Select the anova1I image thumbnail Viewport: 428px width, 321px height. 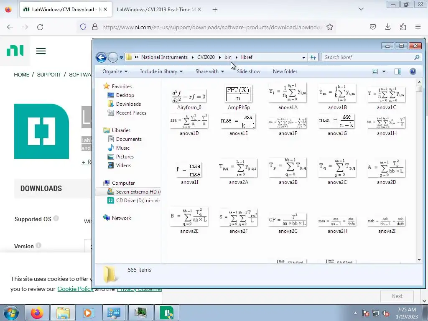click(x=189, y=170)
